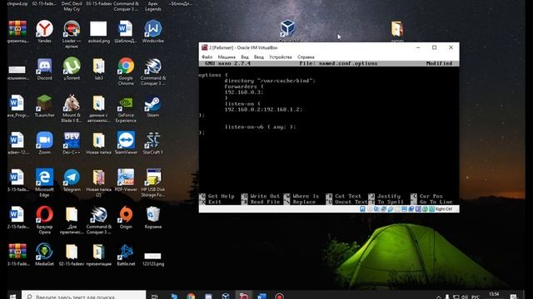
Task: Select the Google Chrome desktop icon
Action: 126,71
